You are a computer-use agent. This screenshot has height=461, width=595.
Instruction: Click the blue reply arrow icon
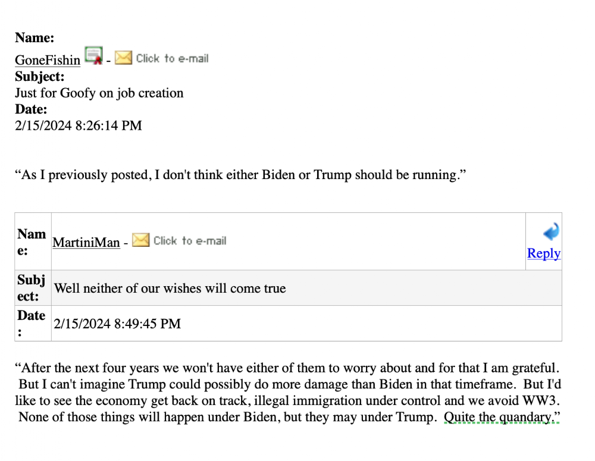(x=551, y=231)
